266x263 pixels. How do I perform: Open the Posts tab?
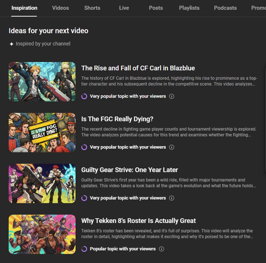(156, 8)
